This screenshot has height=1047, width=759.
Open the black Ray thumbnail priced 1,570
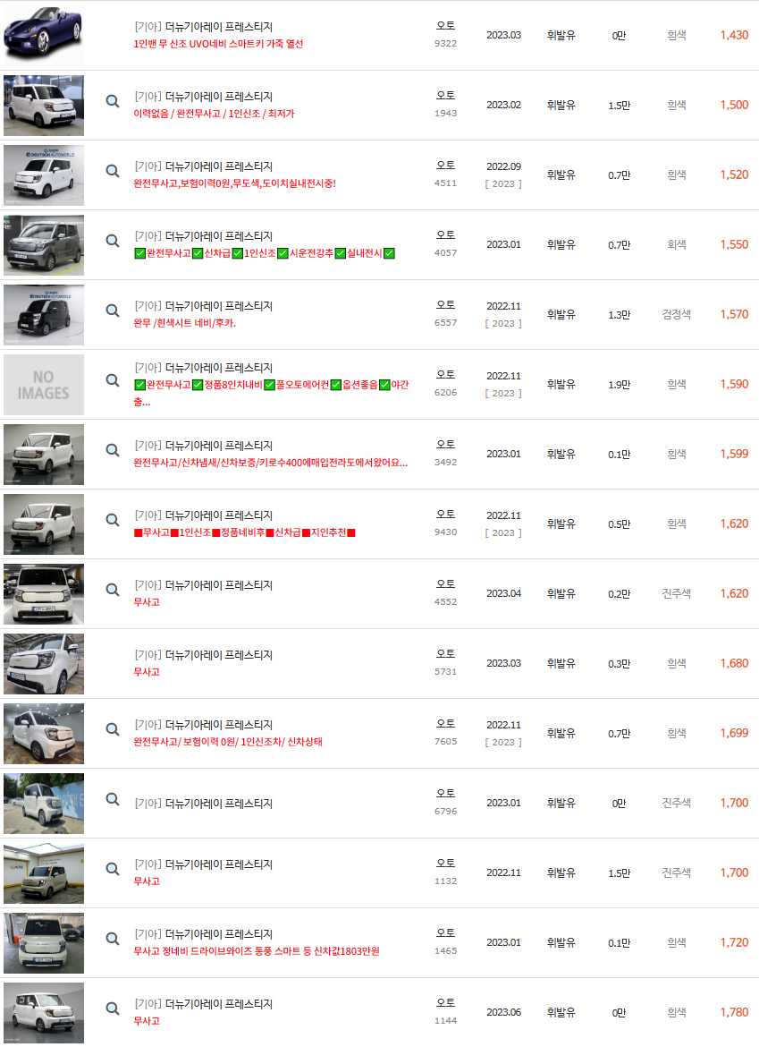point(44,315)
